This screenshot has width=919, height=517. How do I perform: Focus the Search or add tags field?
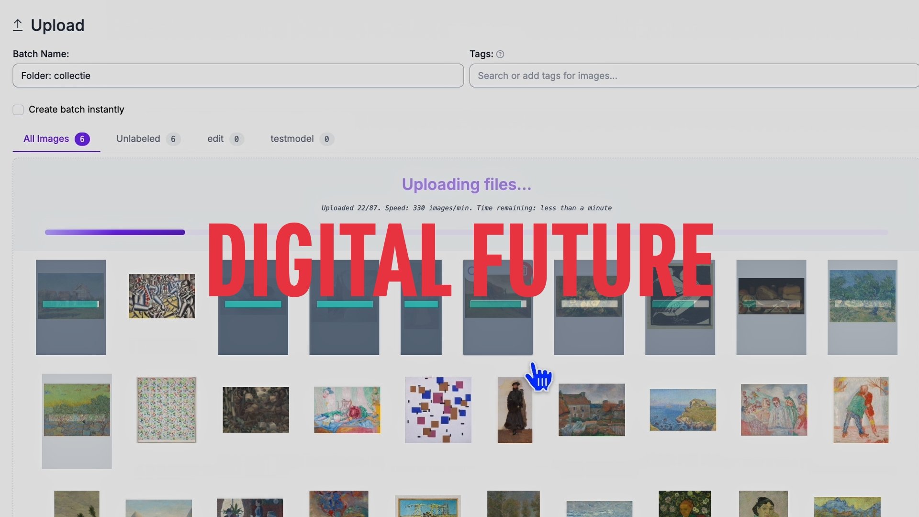[x=694, y=76]
